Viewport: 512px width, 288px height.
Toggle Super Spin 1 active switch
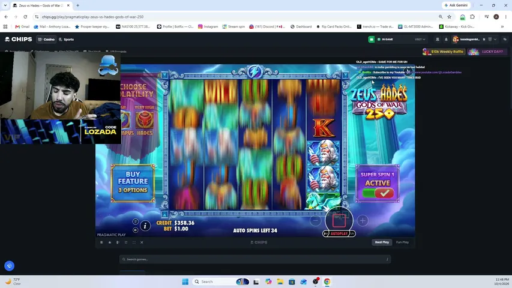pyautogui.click(x=377, y=193)
